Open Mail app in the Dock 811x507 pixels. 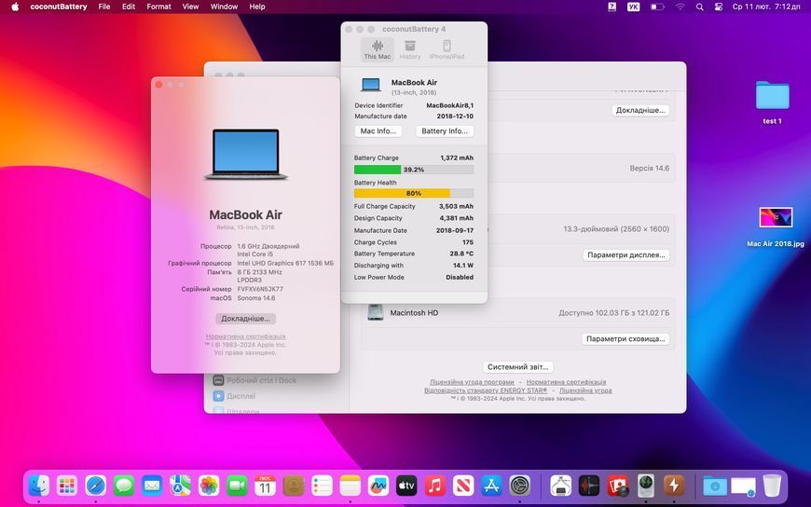(152, 486)
